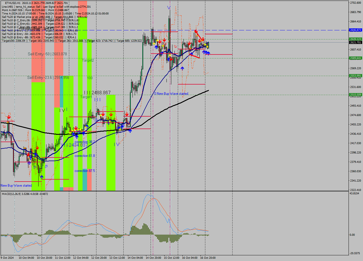The height and width of the screenshot is (261, 363).
Task: Click the green 2553.991 price tag
Action: 355,76
